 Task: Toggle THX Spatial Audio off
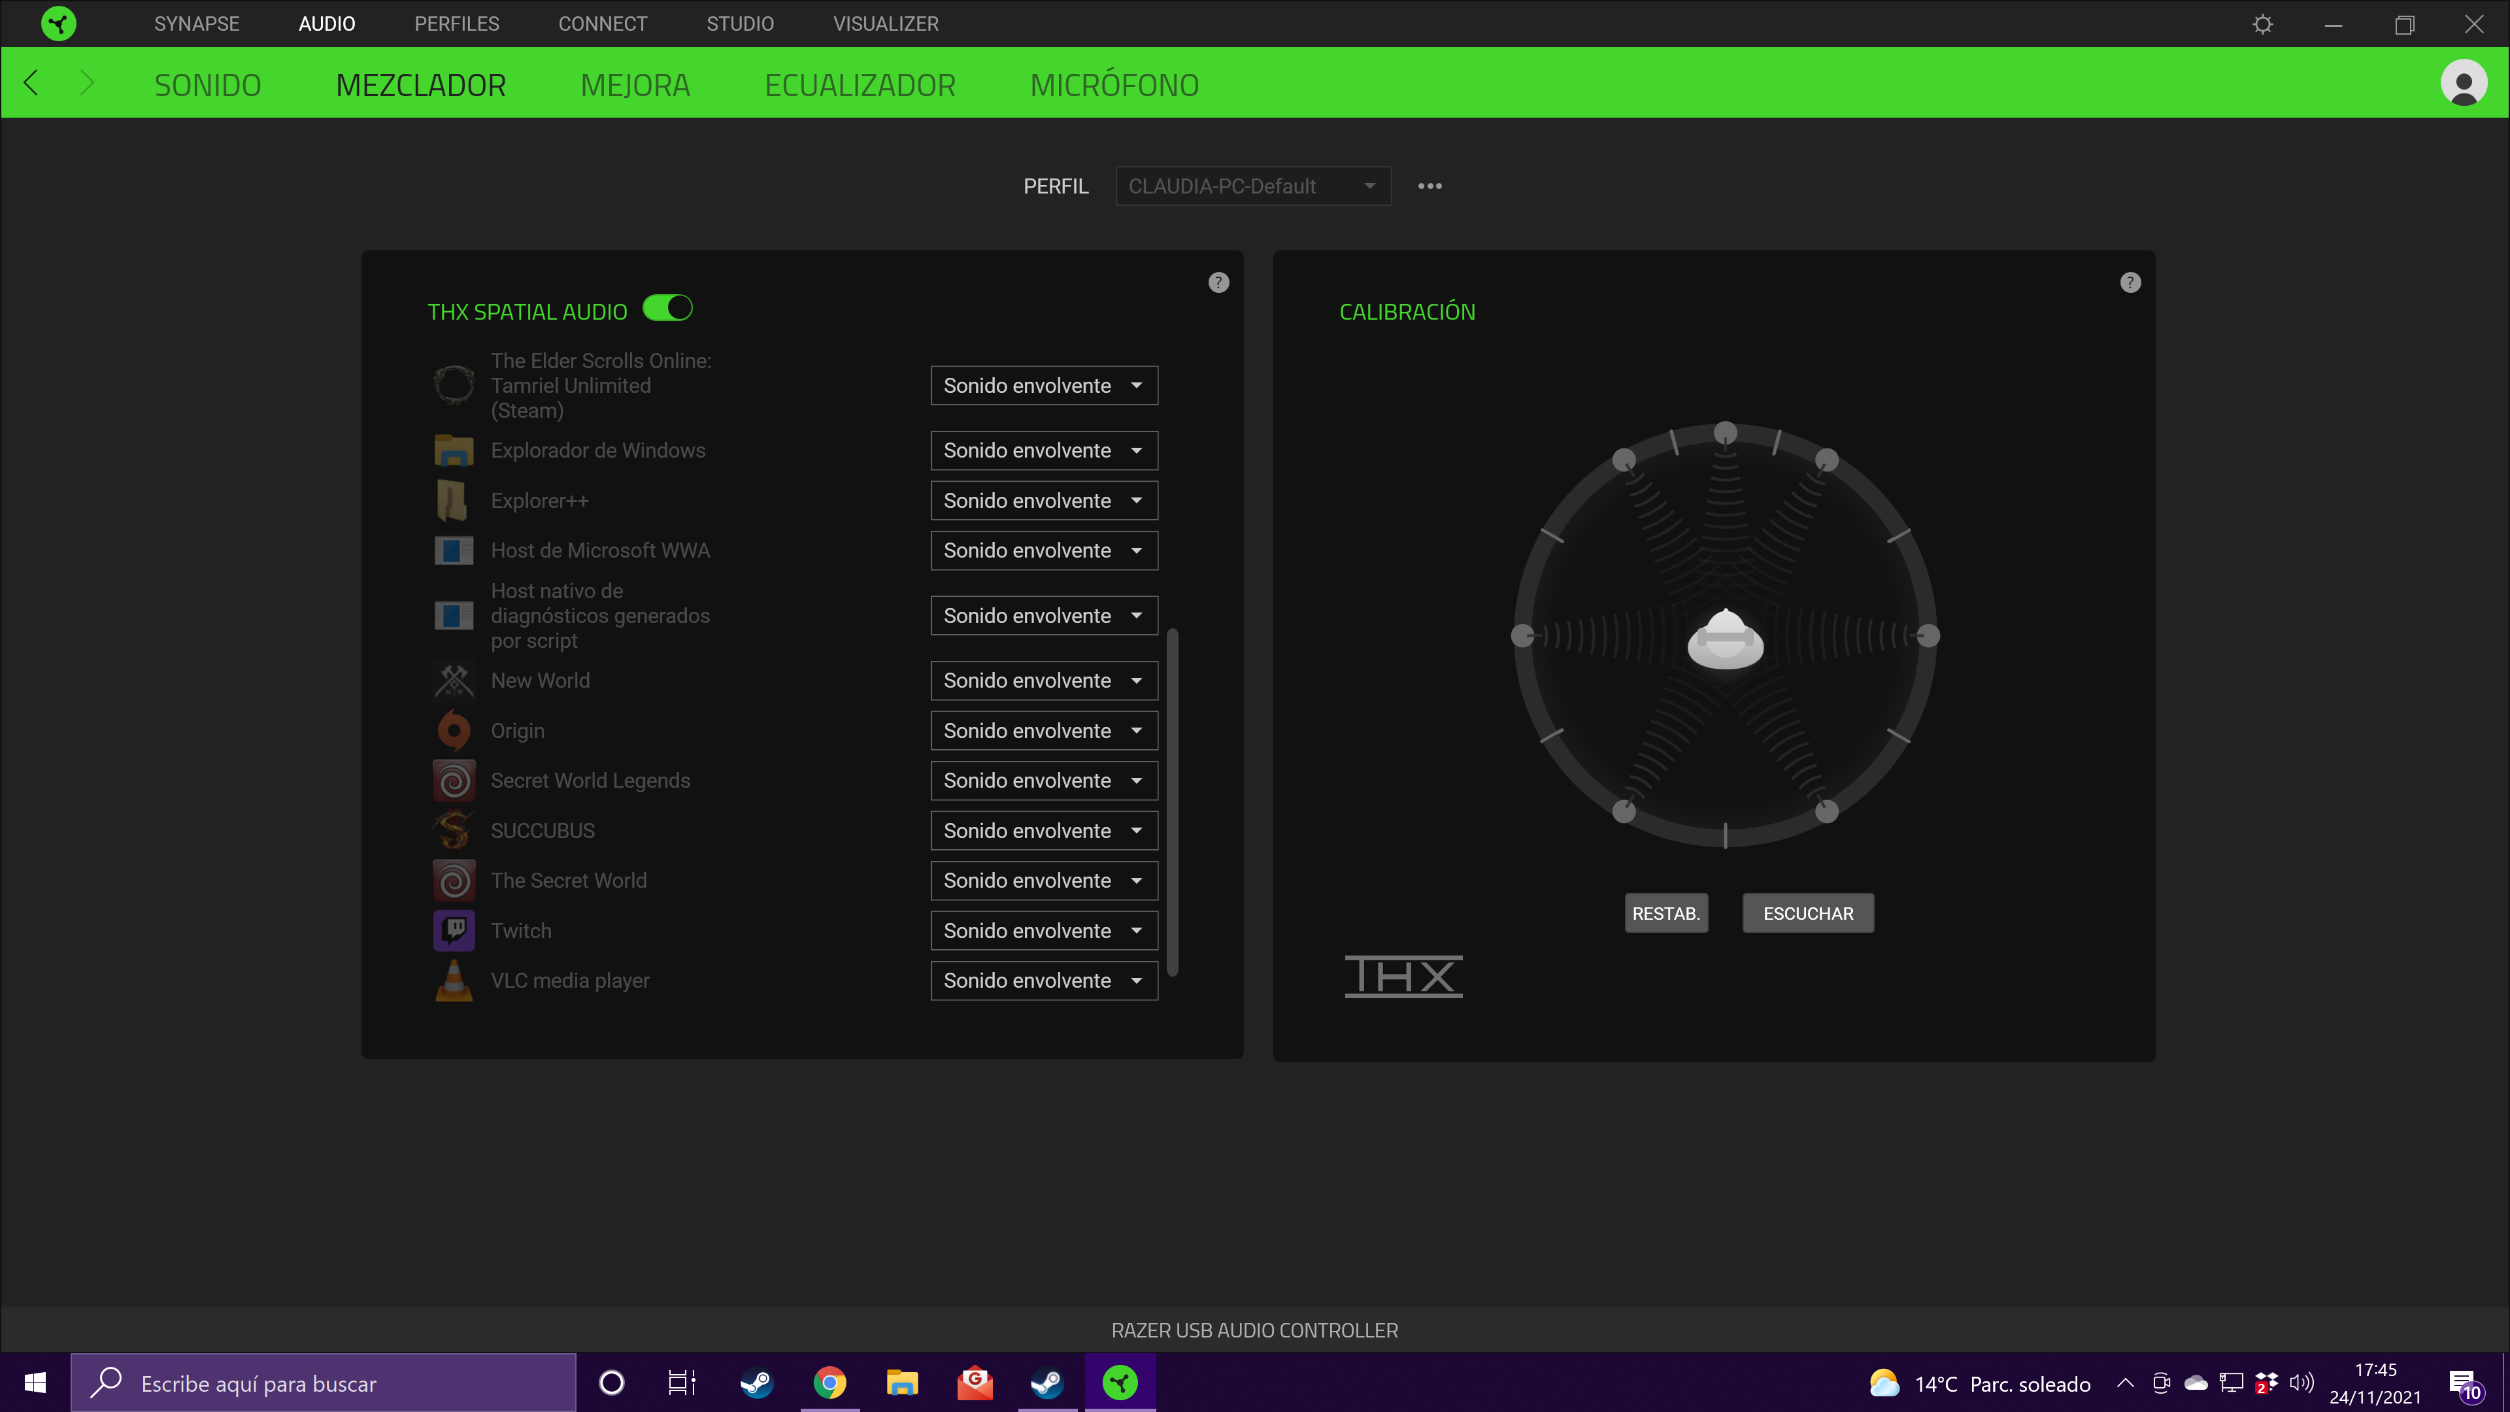pyautogui.click(x=667, y=309)
